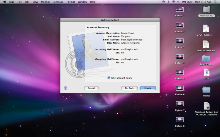
Task: Open the Edit menu
Action: tap(27, 2)
